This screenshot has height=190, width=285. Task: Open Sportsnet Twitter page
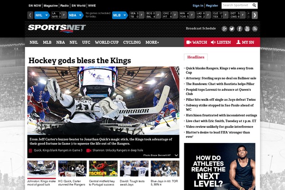click(x=232, y=28)
